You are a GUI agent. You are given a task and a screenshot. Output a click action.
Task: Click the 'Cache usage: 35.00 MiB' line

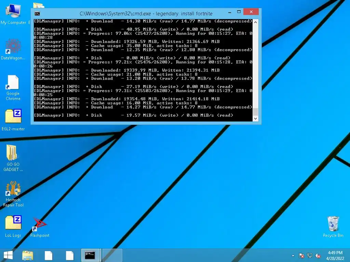(116, 46)
